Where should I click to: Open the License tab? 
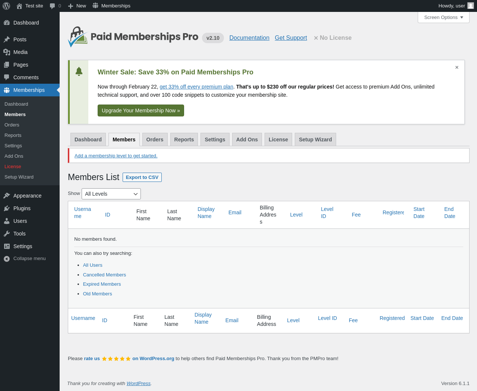pyautogui.click(x=278, y=140)
